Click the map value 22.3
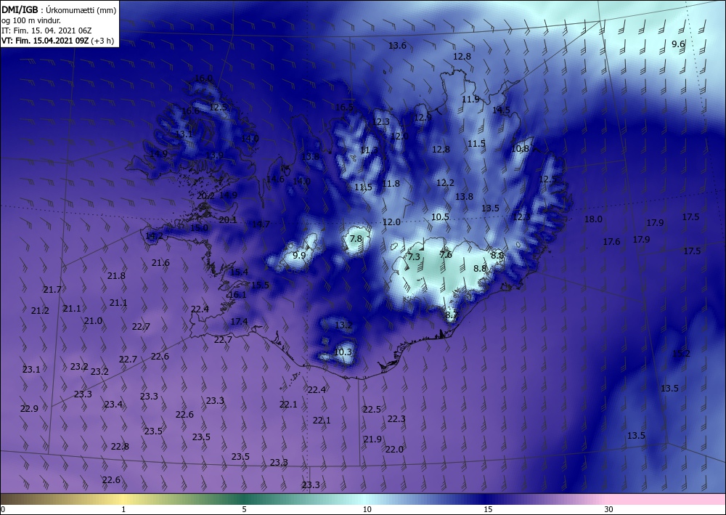The image size is (726, 515). (396, 419)
